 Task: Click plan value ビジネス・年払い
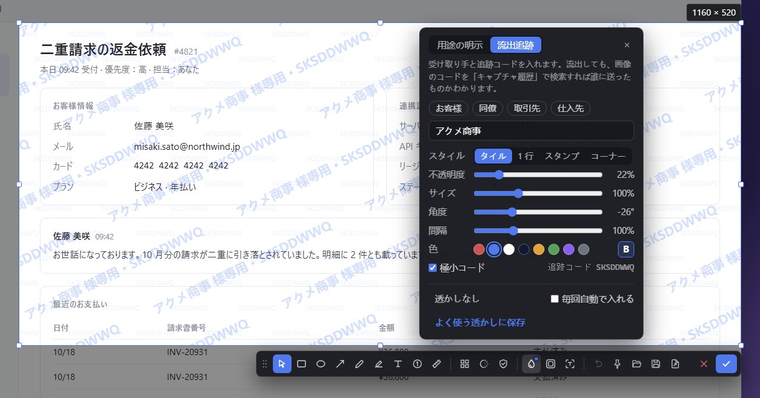coord(165,187)
